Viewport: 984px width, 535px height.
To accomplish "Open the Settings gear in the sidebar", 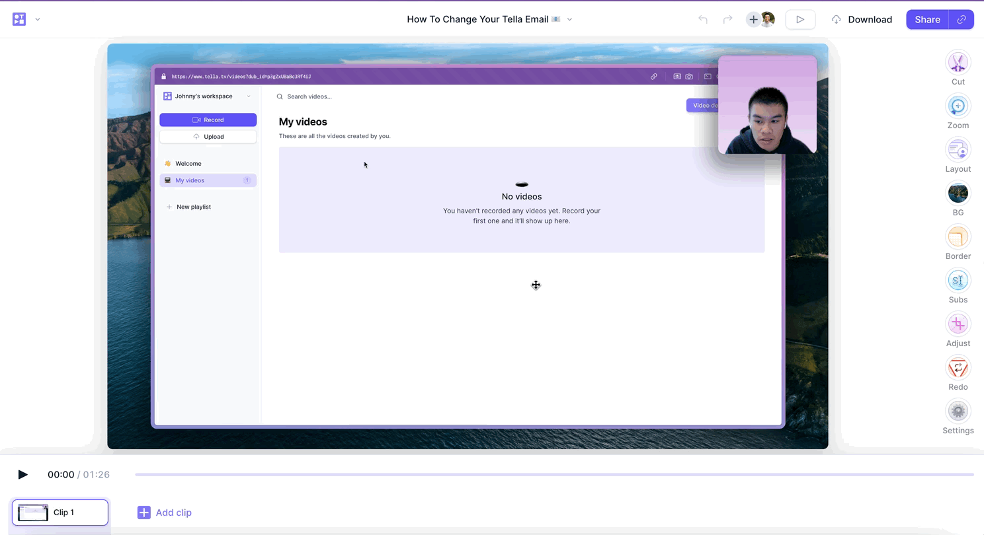I will (x=958, y=411).
